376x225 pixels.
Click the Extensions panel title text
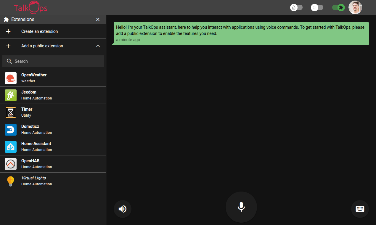click(x=23, y=20)
